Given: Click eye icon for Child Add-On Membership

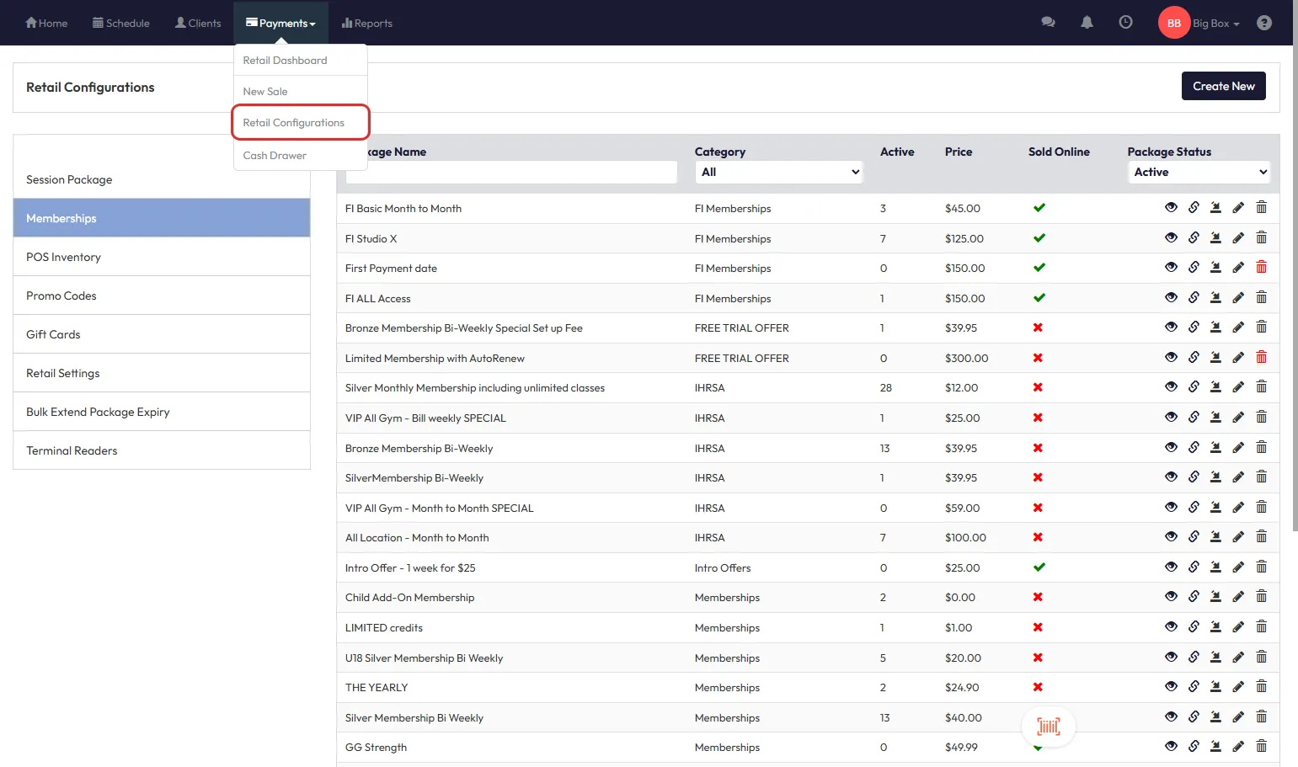Looking at the screenshot, I should 1171,597.
